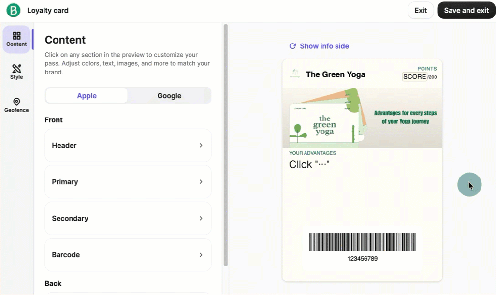
Task: Expand the Header section
Action: [x=128, y=145]
